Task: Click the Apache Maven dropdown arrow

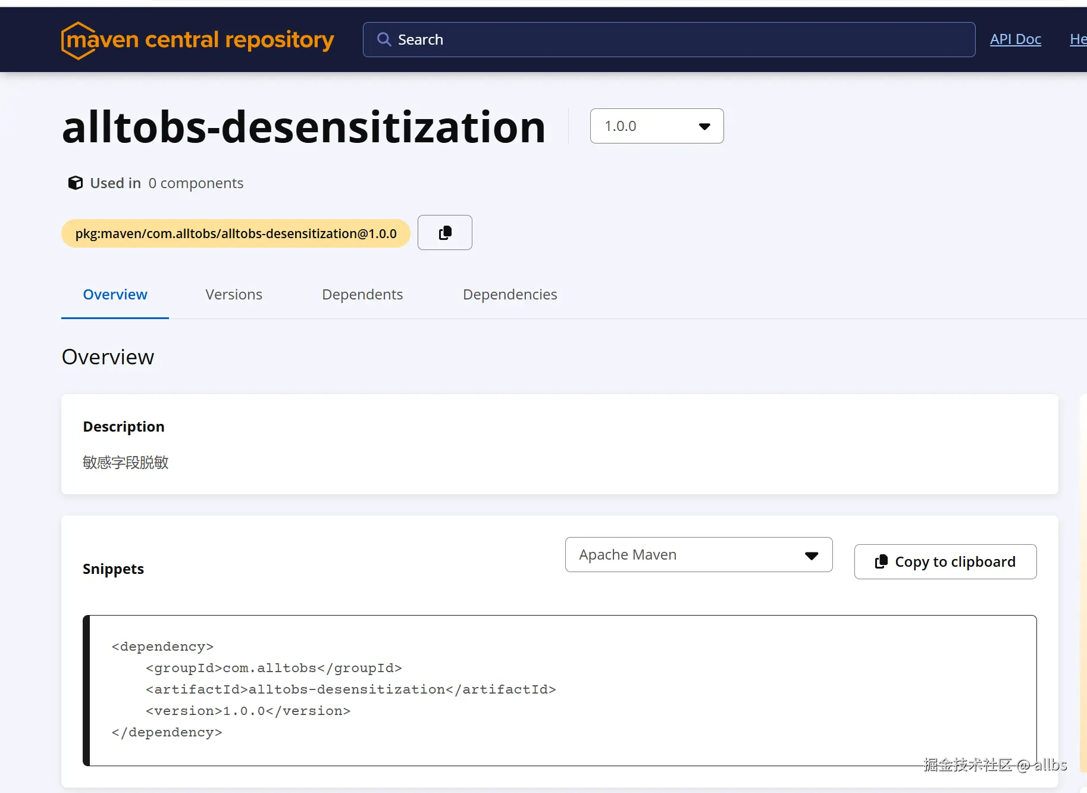Action: (812, 555)
